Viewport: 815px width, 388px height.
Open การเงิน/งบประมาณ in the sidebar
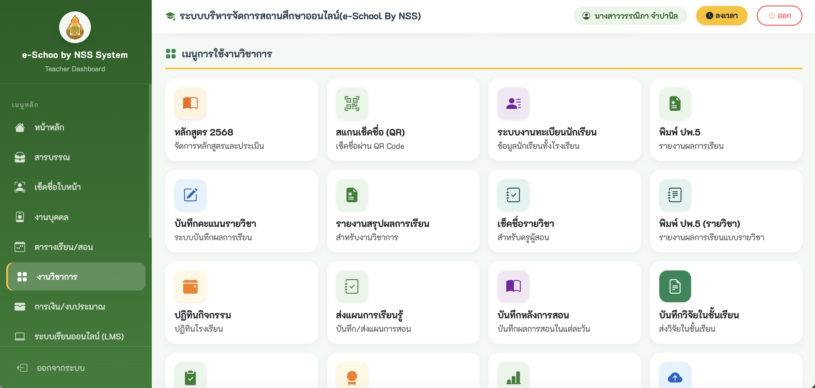click(76, 306)
